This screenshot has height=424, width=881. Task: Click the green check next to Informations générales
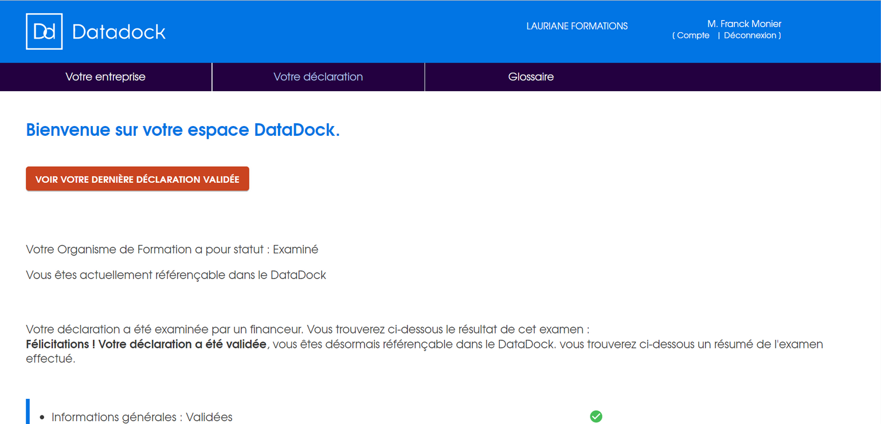[596, 417]
